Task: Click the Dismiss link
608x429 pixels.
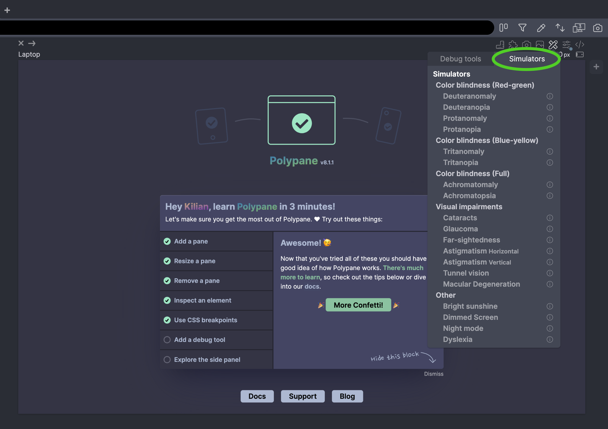Action: [x=434, y=374]
